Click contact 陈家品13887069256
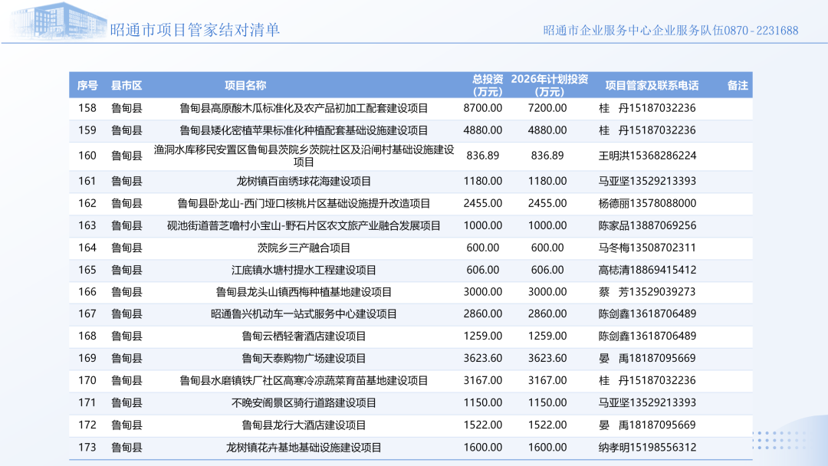 click(647, 225)
